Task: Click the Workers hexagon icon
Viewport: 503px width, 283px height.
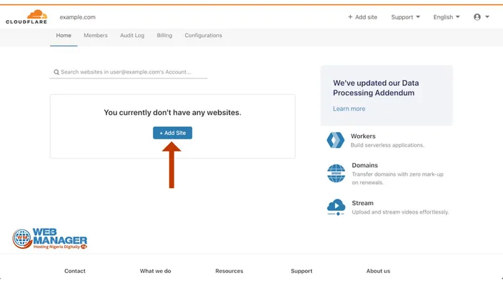Action: coord(336,140)
